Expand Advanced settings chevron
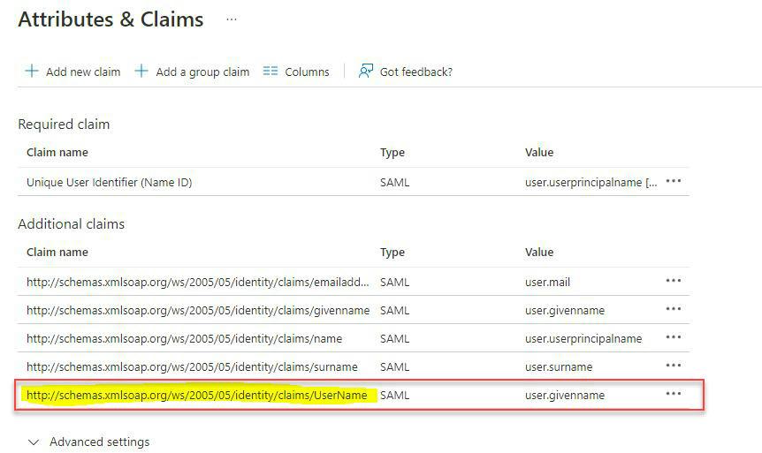 pos(34,442)
